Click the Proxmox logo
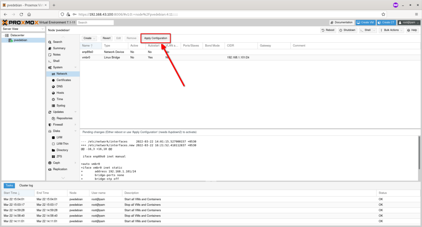This screenshot has height=227, width=422. (20, 23)
